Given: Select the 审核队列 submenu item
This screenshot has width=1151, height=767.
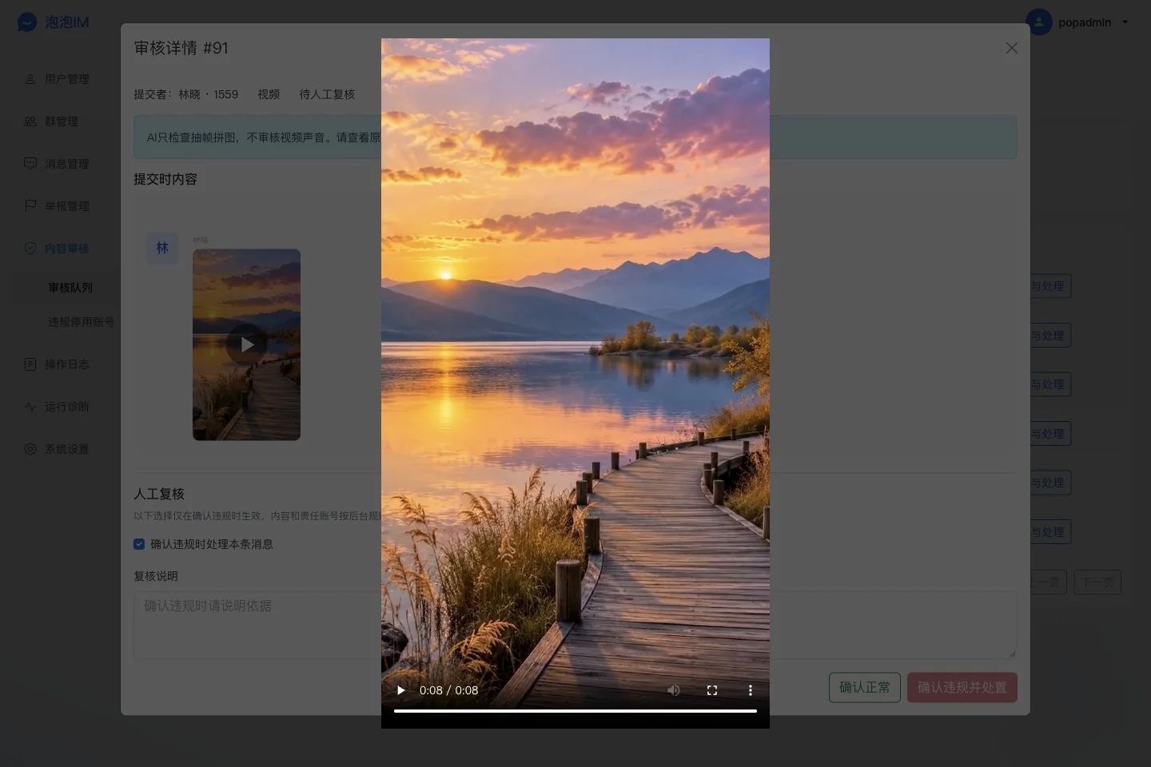Looking at the screenshot, I should point(70,288).
